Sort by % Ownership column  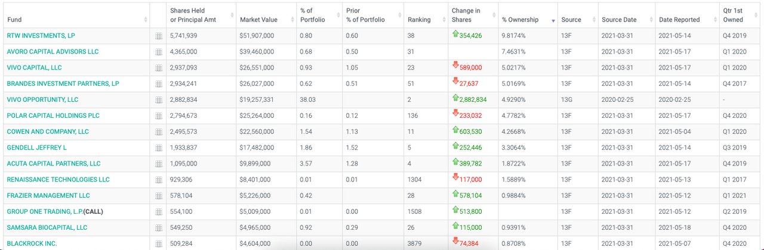point(528,15)
